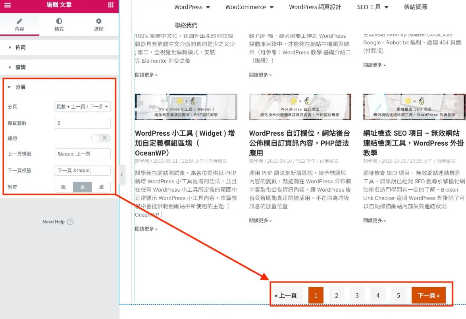Set pagination alignment to center
Viewport: 466px width, 319px height.
[82, 187]
